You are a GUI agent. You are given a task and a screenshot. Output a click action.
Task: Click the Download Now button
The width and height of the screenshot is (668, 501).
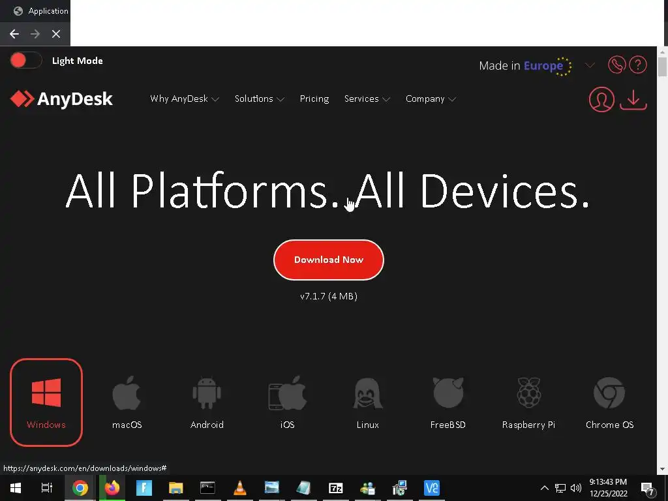[x=329, y=260]
